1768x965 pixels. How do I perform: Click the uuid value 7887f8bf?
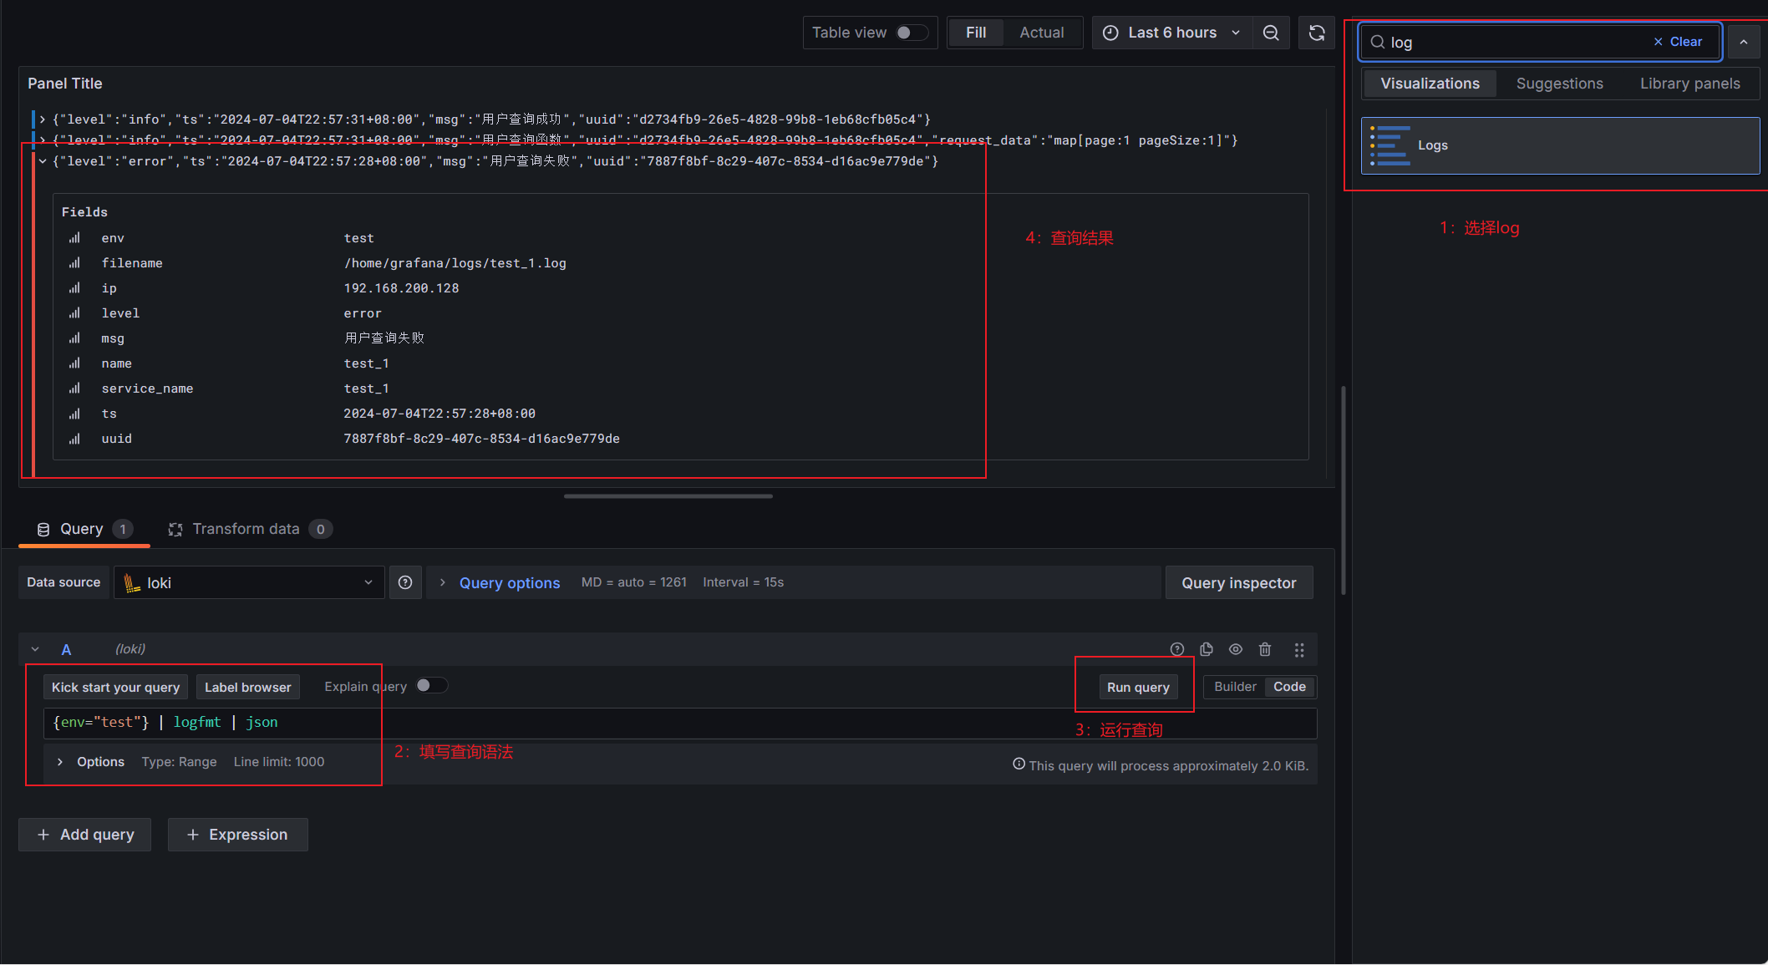point(482,439)
